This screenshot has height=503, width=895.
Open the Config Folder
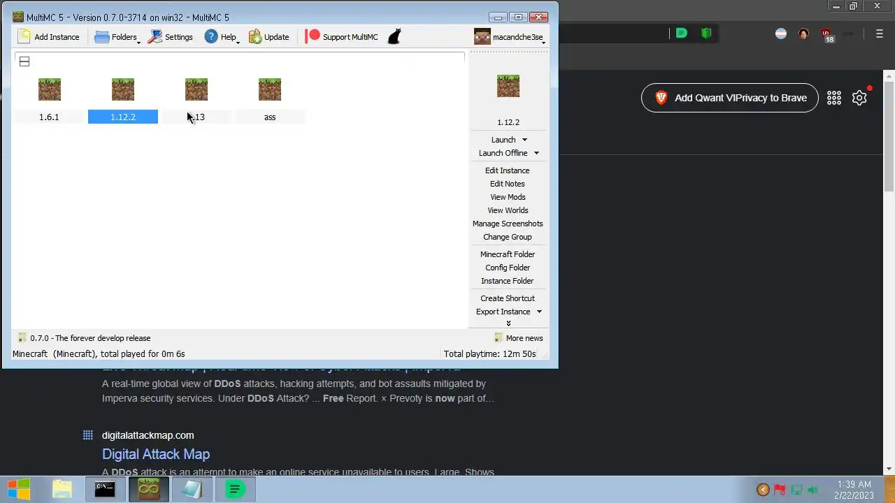(x=508, y=268)
